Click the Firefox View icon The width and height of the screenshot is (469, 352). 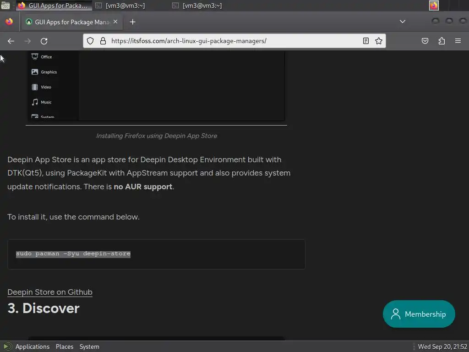[x=9, y=22]
